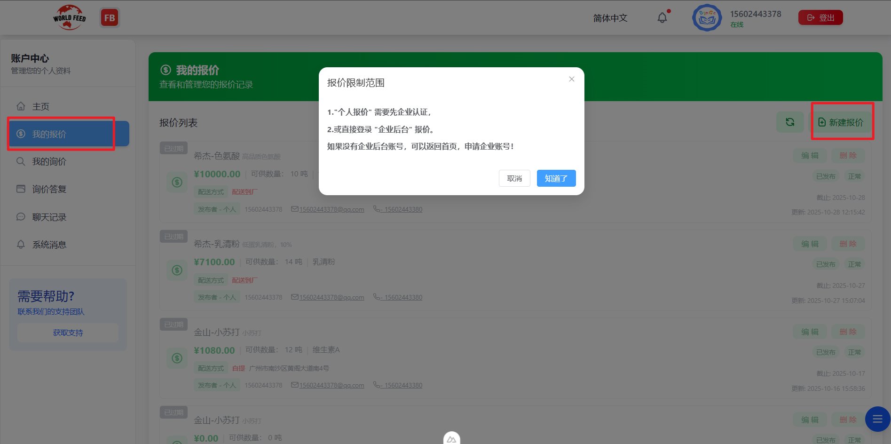Image resolution: width=891 pixels, height=444 pixels.
Task: Expand the floating menu button bottom right
Action: click(876, 419)
